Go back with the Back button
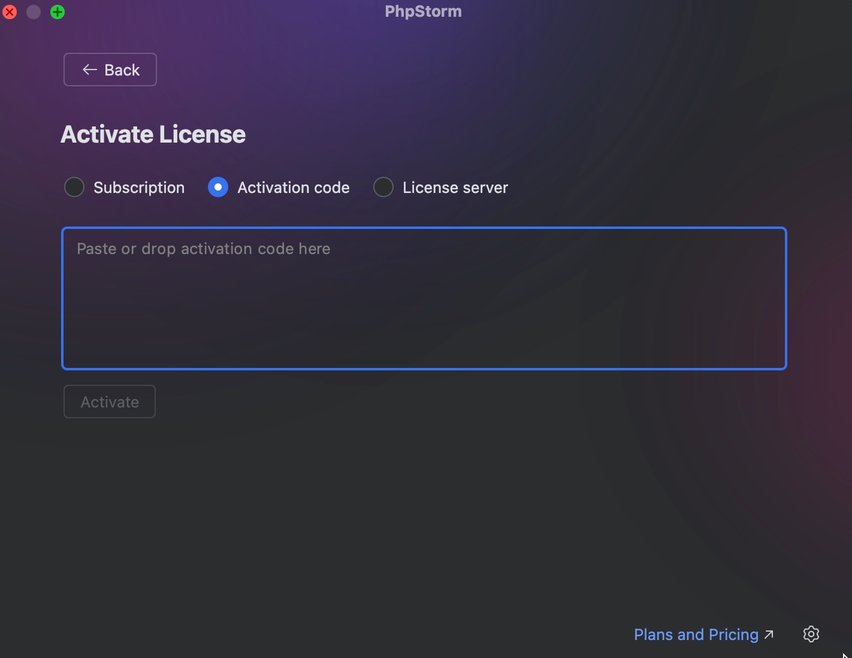 [x=110, y=70]
